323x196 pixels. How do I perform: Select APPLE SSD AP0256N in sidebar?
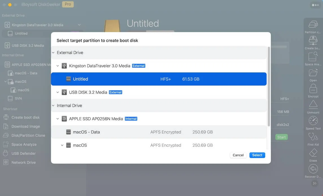click(x=31, y=65)
